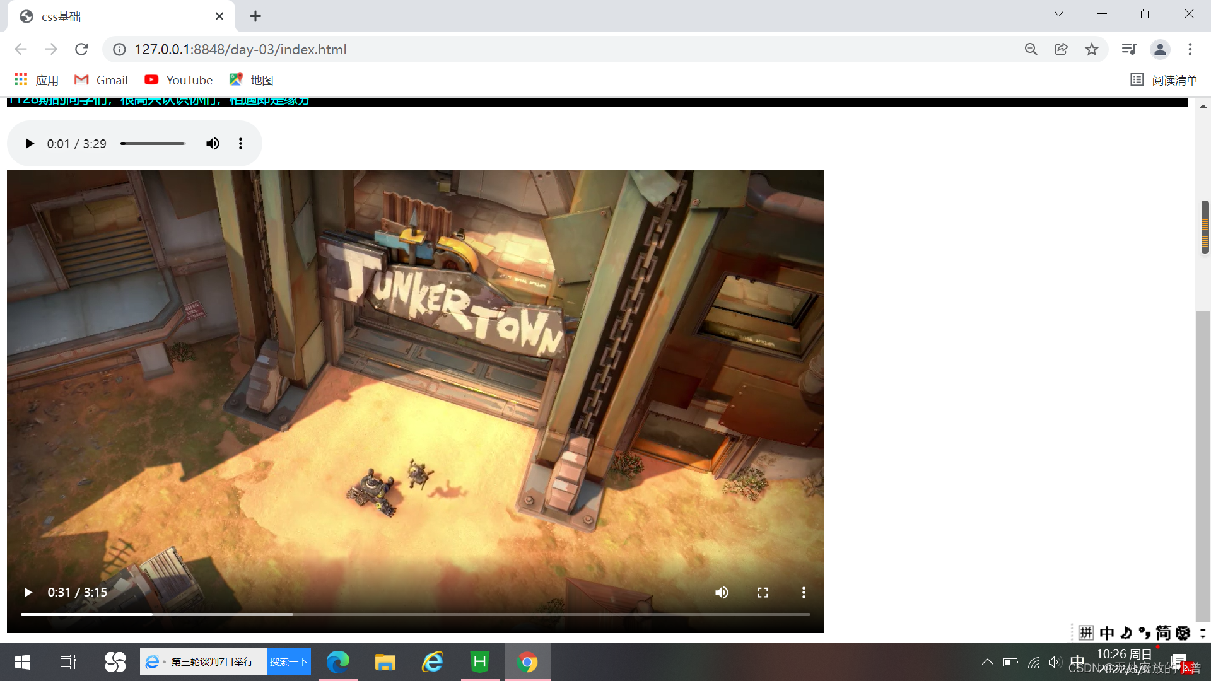Close the css基础 tab
1211x681 pixels.
(219, 16)
